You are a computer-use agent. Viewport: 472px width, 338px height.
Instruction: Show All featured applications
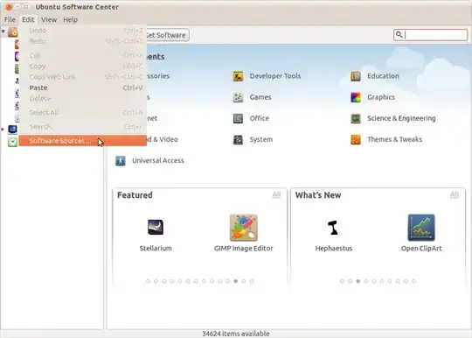(x=276, y=194)
